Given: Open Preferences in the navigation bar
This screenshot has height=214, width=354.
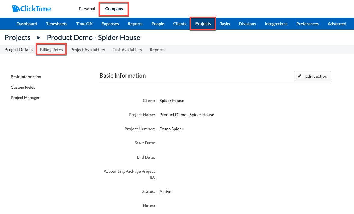Looking at the screenshot, I should [308, 24].
